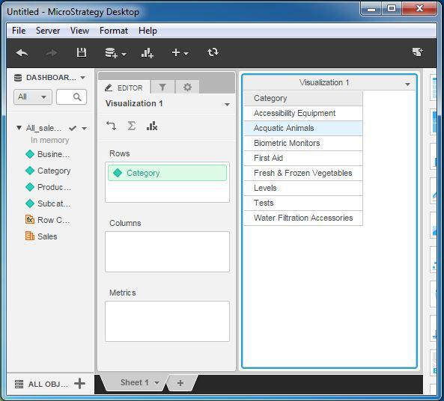Select the Levels row

[x=303, y=189]
